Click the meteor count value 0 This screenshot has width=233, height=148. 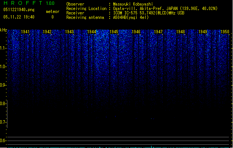[x=53, y=17]
